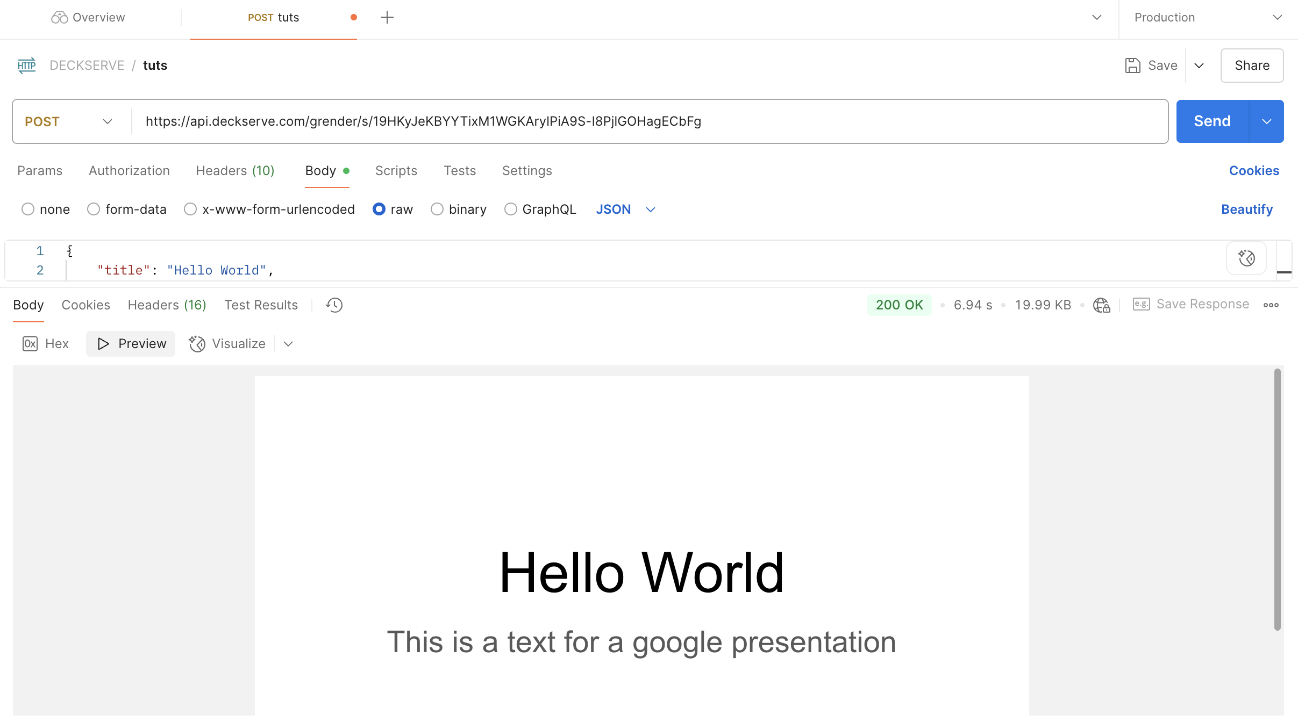This screenshot has width=1298, height=722.
Task: Click Save Response
Action: click(x=1191, y=305)
